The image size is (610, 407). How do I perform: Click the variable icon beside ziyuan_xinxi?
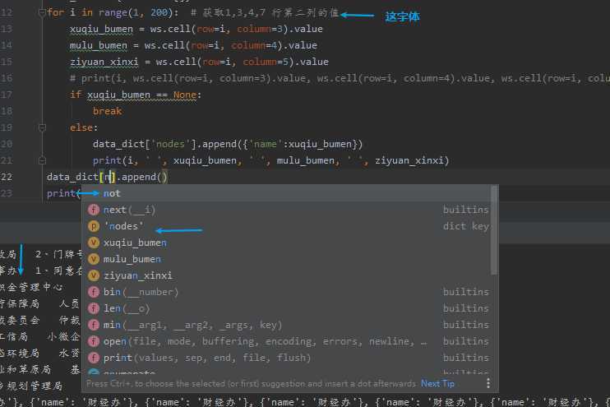[94, 275]
